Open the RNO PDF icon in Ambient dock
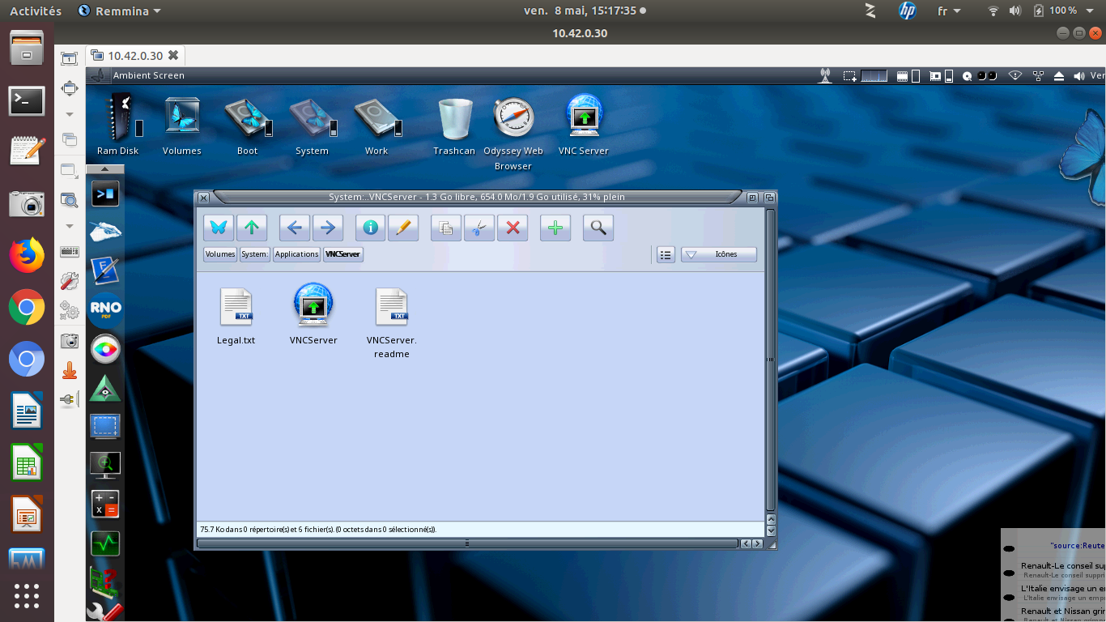The height and width of the screenshot is (622, 1106). click(105, 309)
